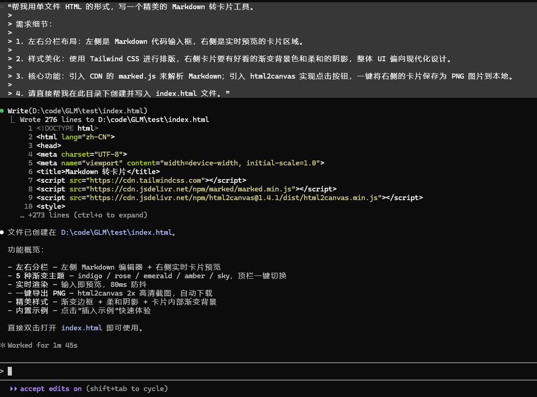Click code line 4 with meta charset UTF-8
537x397 pixels.
pyautogui.click(x=78, y=154)
